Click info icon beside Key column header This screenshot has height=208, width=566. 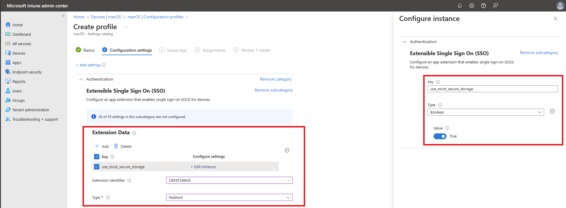pos(112,157)
